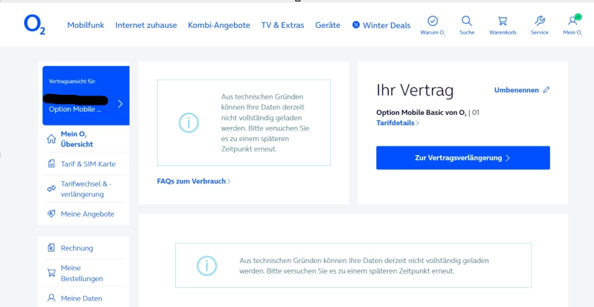Click the euro tag icon beside Meine Angebote

[x=51, y=214]
